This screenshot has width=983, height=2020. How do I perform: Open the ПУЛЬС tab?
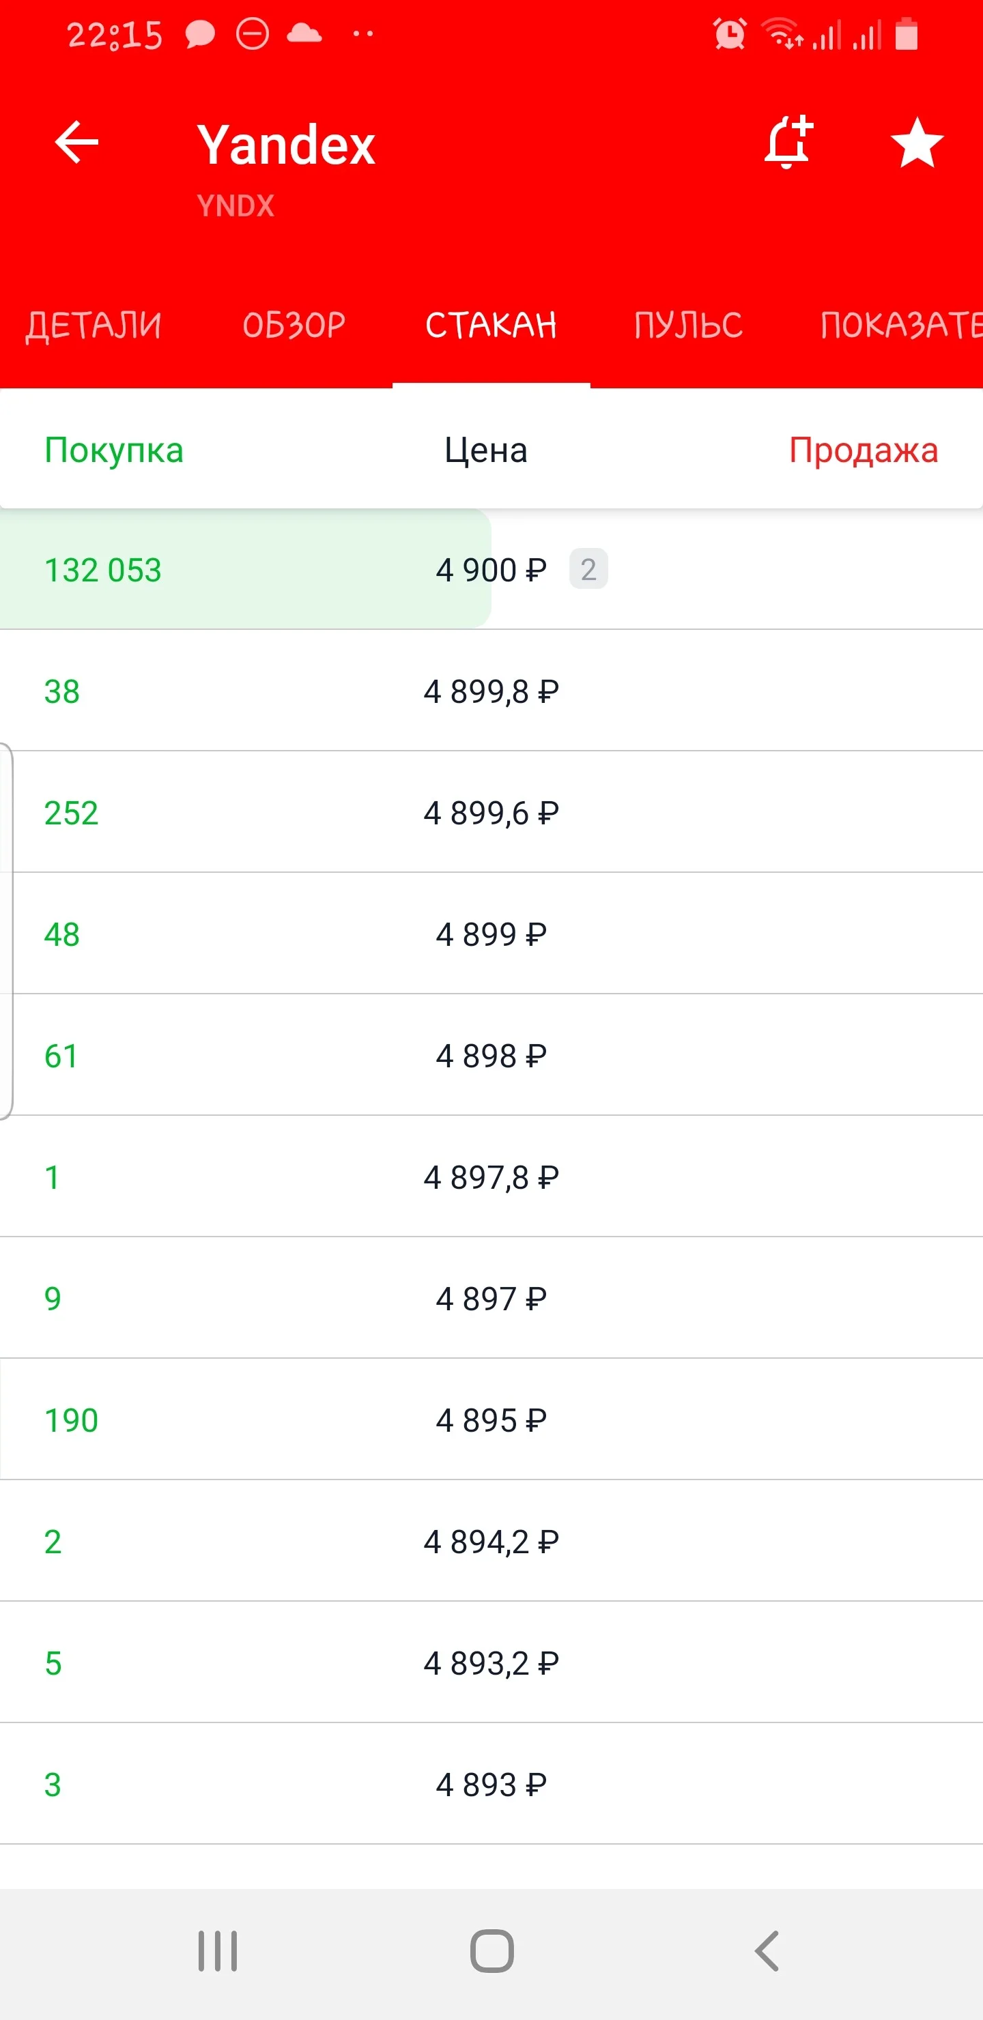[688, 326]
